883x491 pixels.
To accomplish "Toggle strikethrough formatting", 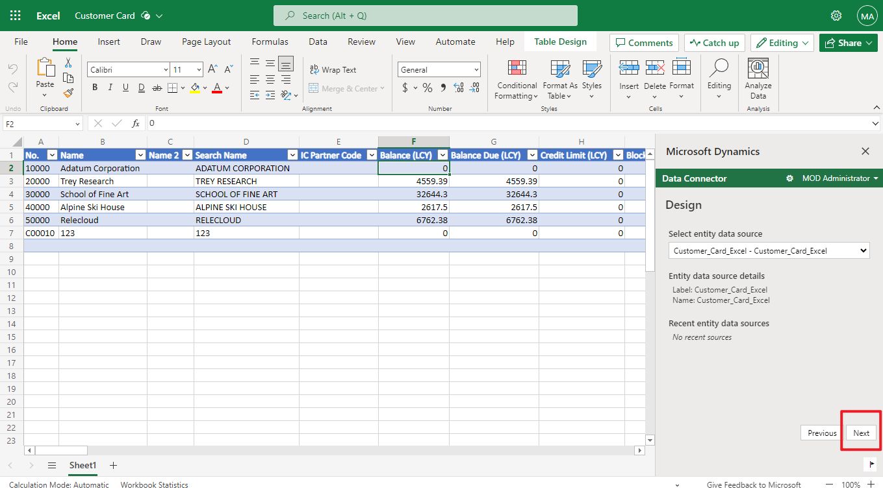I will click(x=156, y=88).
